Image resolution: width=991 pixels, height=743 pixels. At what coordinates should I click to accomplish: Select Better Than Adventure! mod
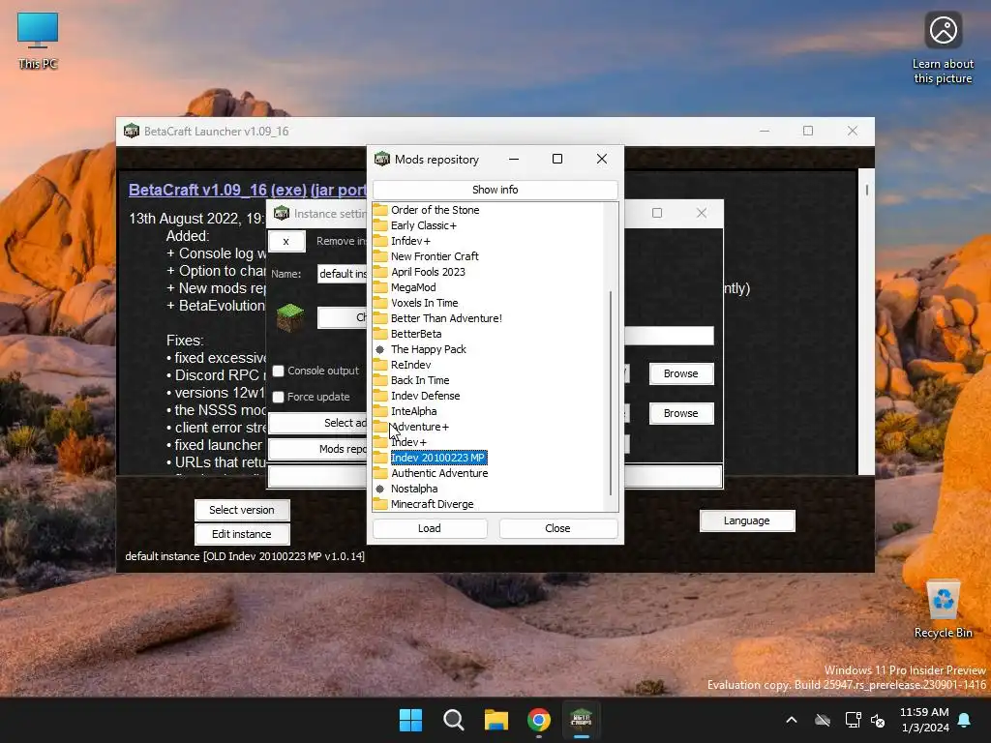pyautogui.click(x=447, y=318)
